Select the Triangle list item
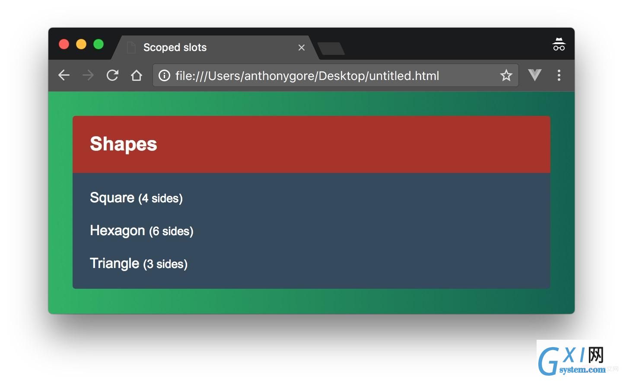 (139, 264)
